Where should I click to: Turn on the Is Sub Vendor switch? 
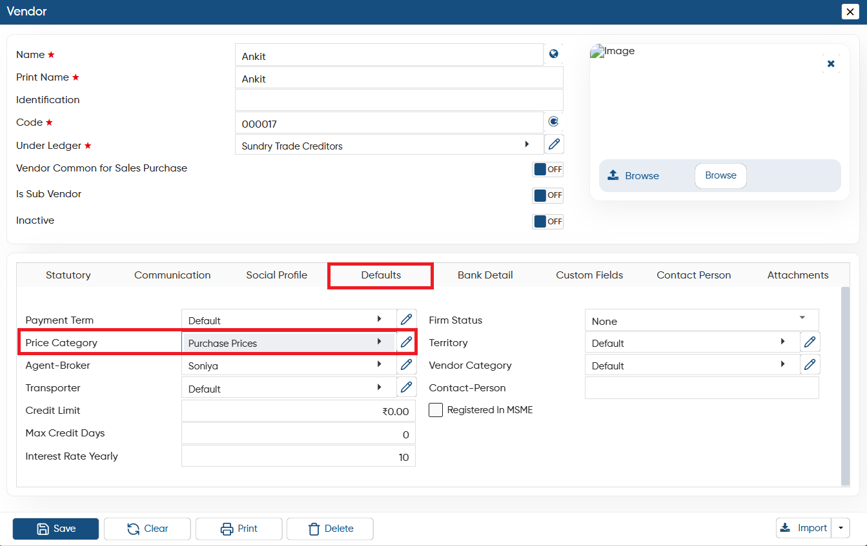point(547,195)
